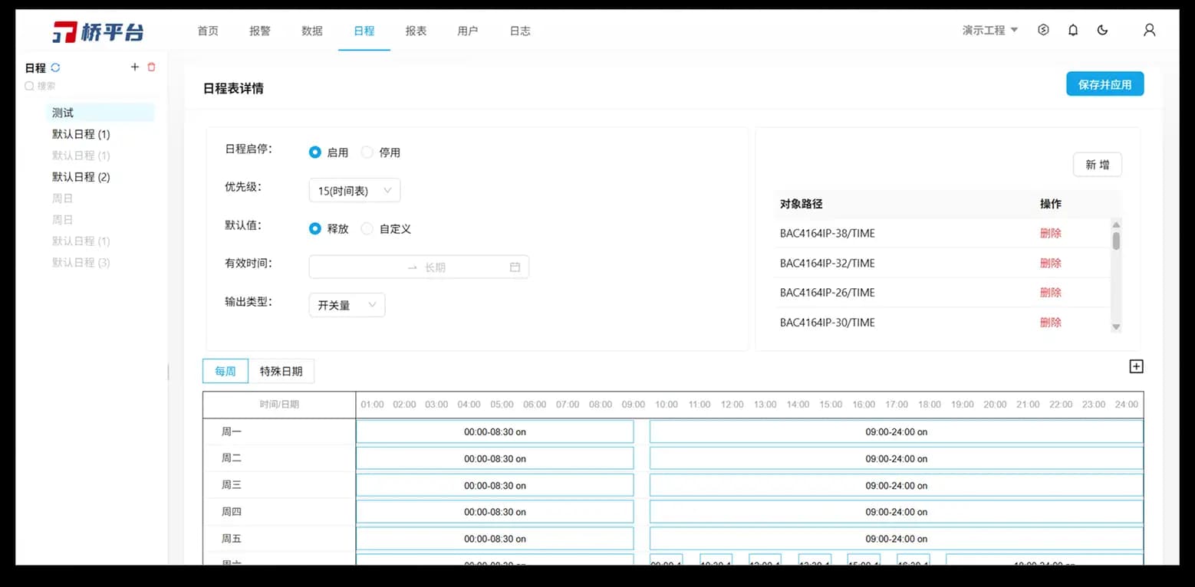The image size is (1195, 587).
Task: Open the notification bell
Action: pos(1073,30)
